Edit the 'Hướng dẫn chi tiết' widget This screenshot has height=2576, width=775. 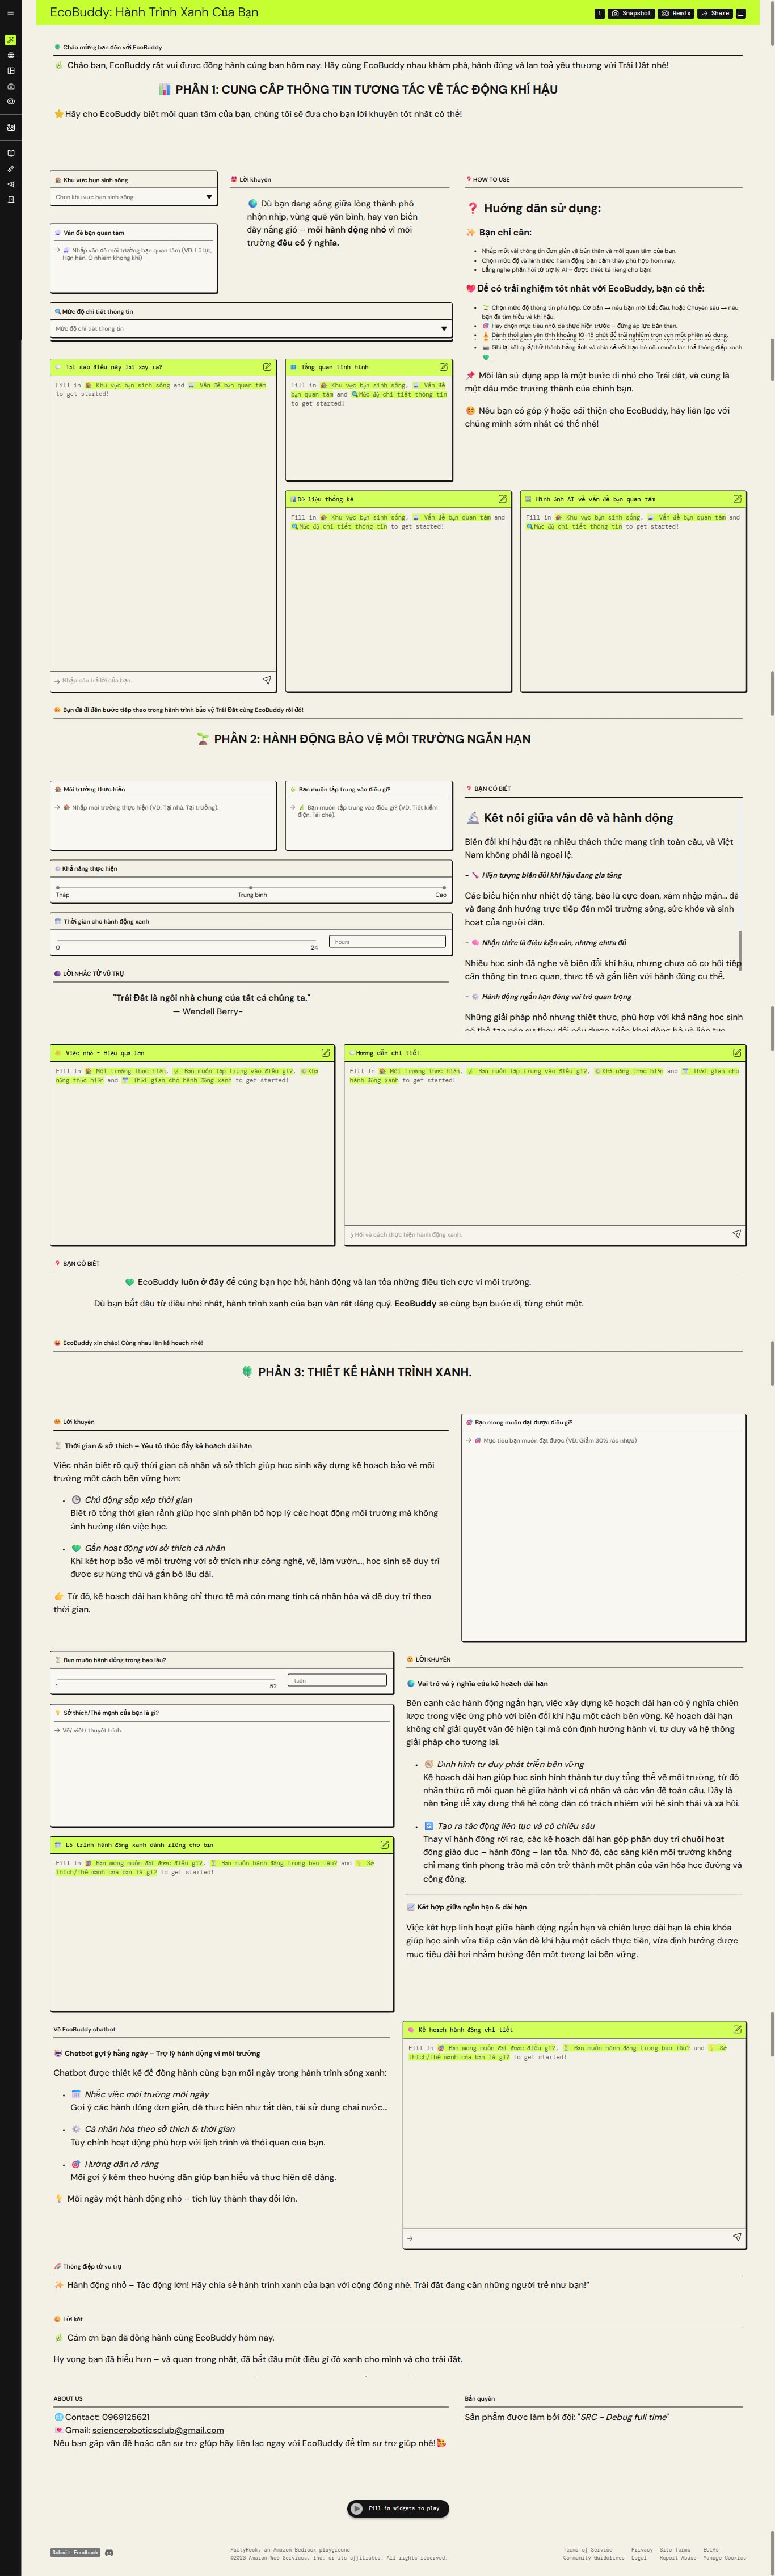(x=737, y=1052)
